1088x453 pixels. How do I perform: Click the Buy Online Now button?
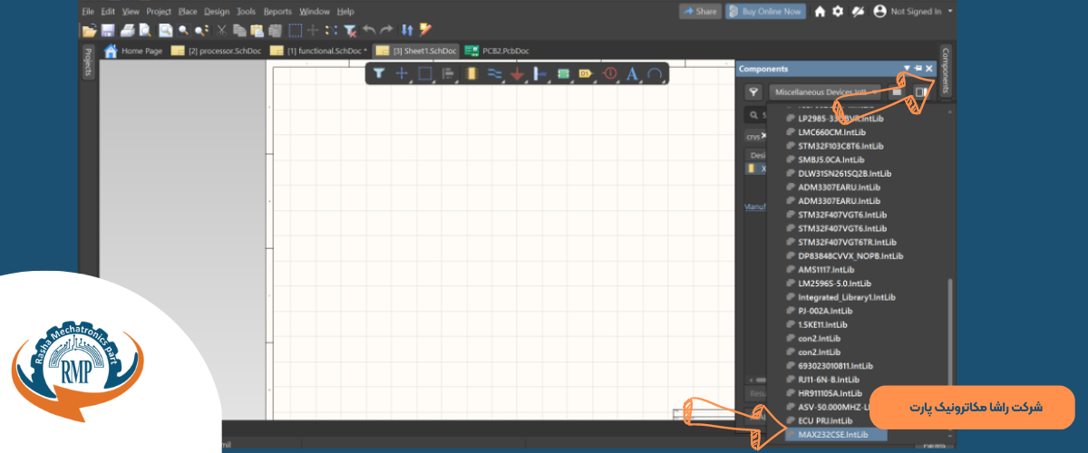(x=767, y=12)
